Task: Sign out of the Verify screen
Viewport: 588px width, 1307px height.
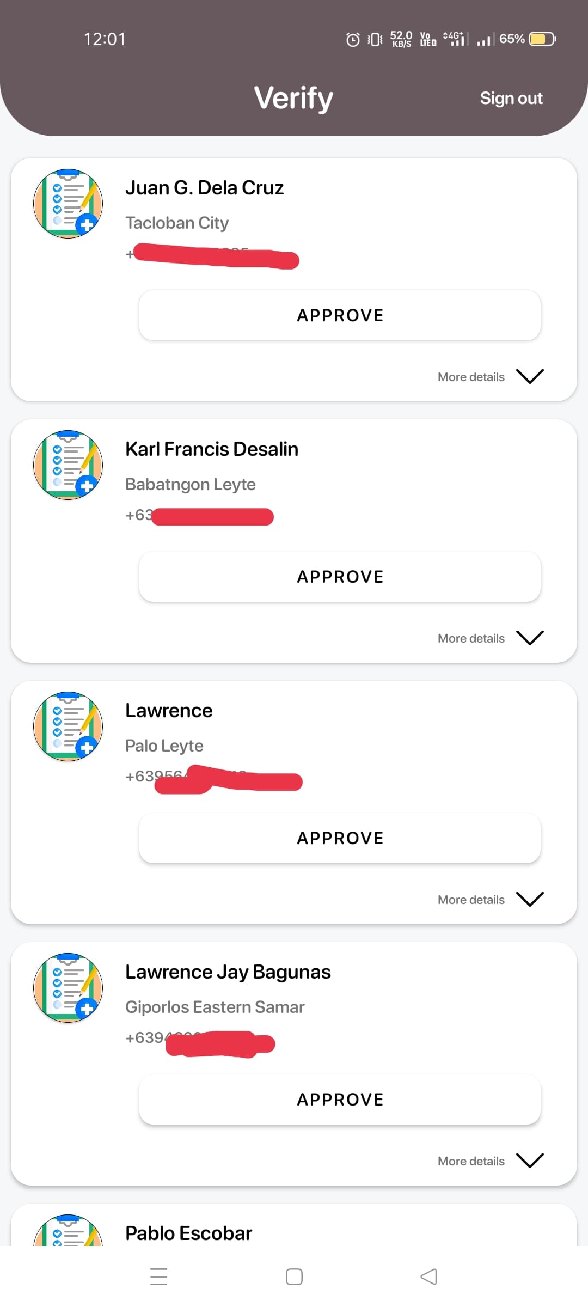Action: [511, 98]
